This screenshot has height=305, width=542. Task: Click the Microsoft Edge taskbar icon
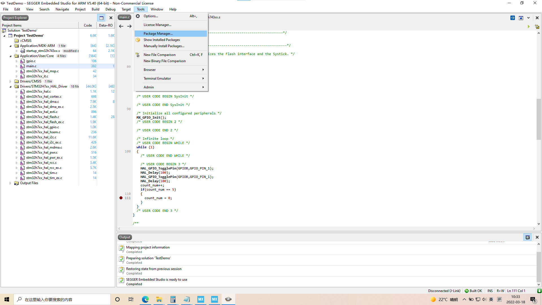click(145, 299)
